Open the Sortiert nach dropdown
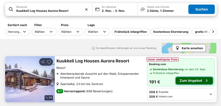 (18, 32)
